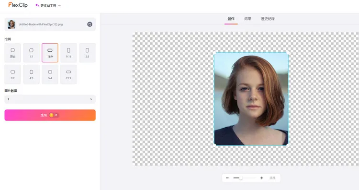Click the coin cost badge on generate button
The image size is (359, 190).
point(54,115)
